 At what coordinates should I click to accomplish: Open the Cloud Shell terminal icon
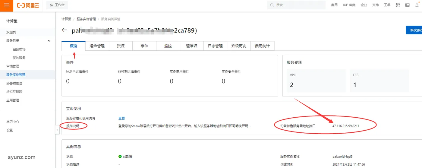[407, 5]
